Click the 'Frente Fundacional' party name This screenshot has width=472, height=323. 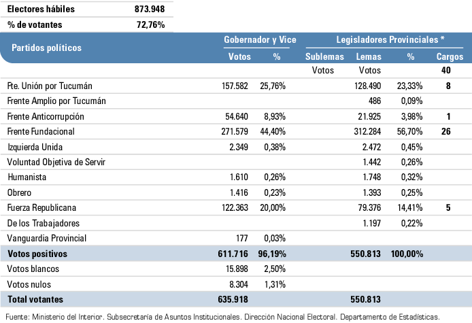click(x=40, y=131)
